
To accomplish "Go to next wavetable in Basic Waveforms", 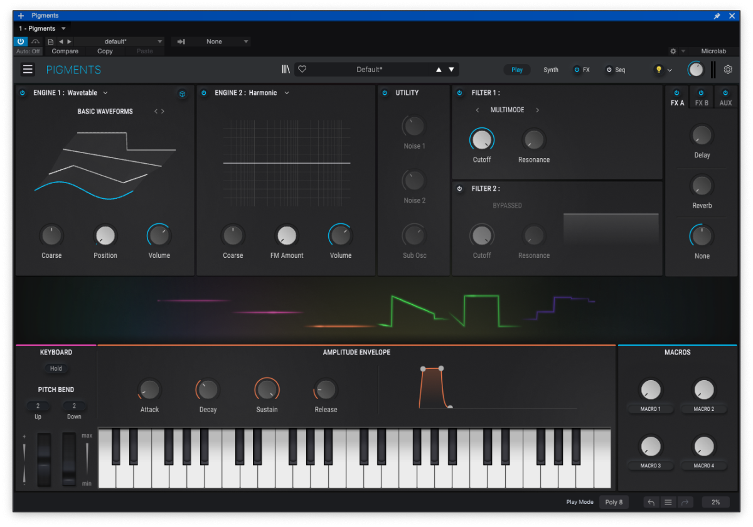I will [x=163, y=112].
